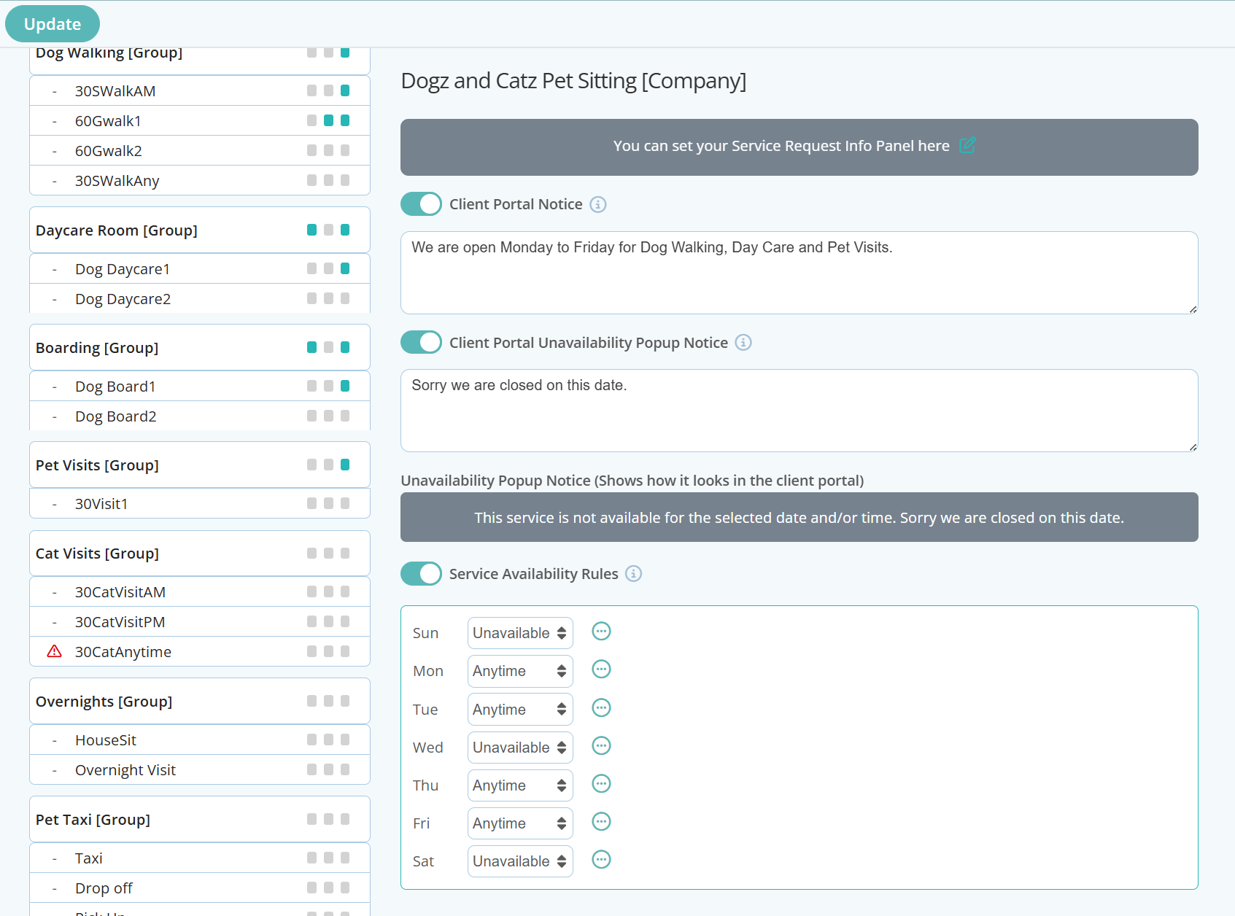Viewport: 1235px width, 916px height.
Task: Open the Thu availability dropdown
Action: (520, 785)
